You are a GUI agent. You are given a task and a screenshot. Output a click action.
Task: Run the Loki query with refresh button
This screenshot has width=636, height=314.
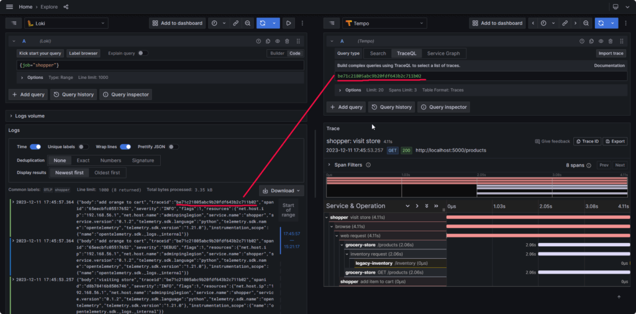pyautogui.click(x=263, y=23)
